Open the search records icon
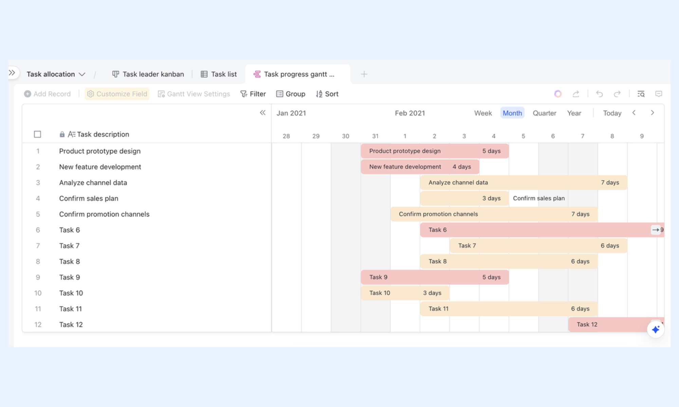Viewport: 679px width, 407px height. pos(641,94)
